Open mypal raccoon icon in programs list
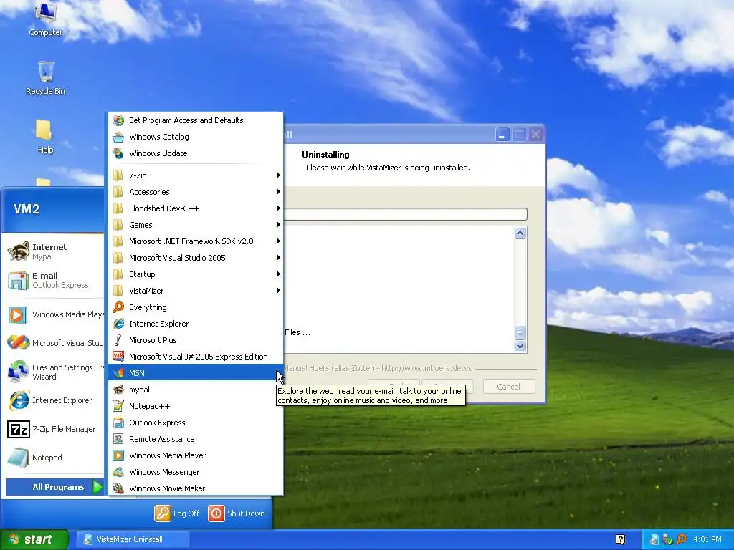 coord(118,390)
